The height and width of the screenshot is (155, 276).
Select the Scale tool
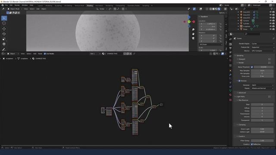pyautogui.click(x=4, y=39)
